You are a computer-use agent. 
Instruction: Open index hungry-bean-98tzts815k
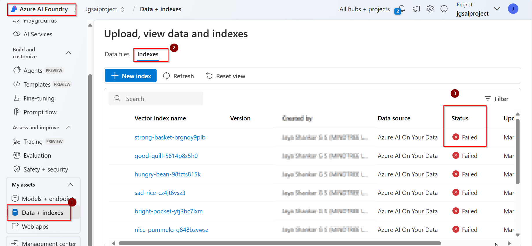tap(168, 174)
